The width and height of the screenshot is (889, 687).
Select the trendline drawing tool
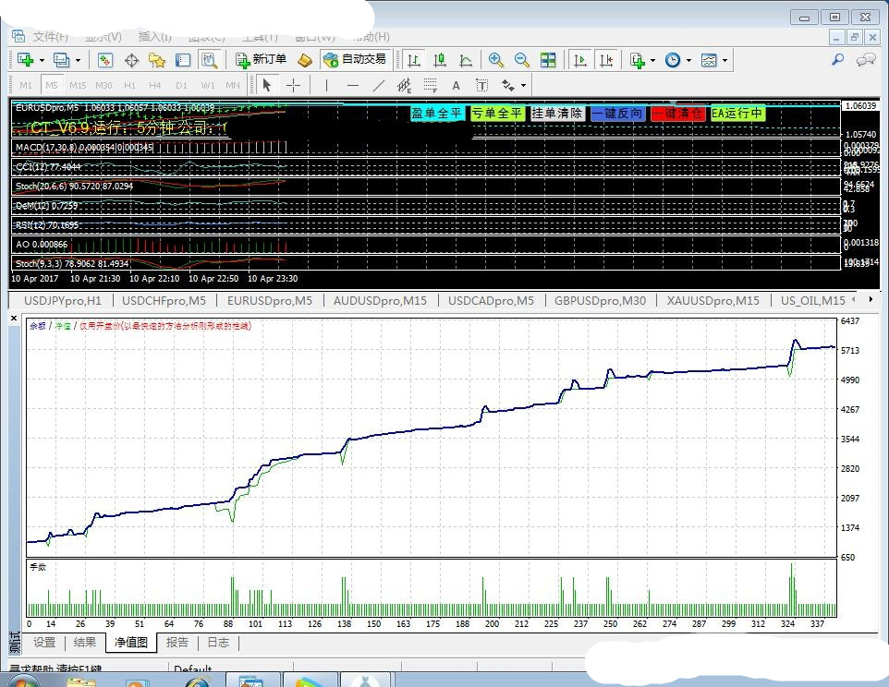378,85
